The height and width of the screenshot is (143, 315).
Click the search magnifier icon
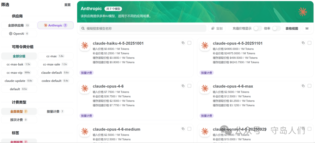click(x=83, y=29)
